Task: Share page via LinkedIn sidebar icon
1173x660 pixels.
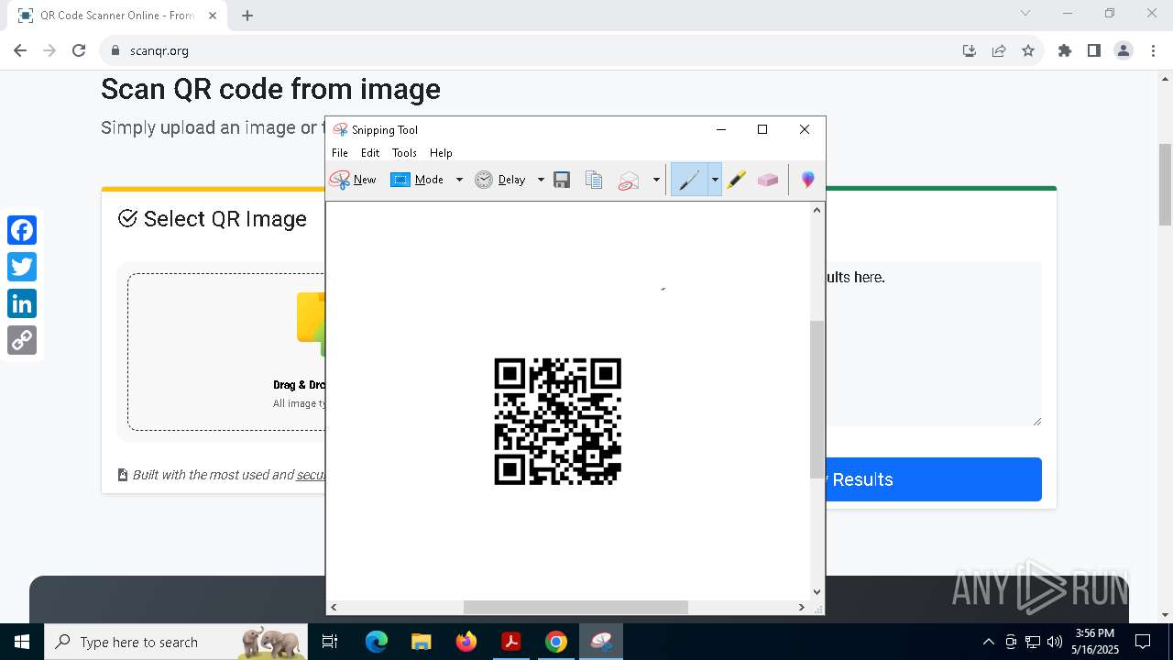Action: coord(22,303)
